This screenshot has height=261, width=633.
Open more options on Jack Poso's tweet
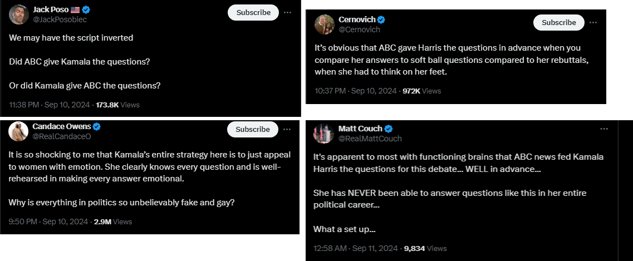coord(287,12)
